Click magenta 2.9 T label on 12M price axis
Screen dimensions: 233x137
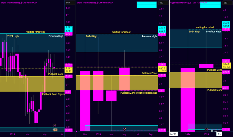coord(225,88)
